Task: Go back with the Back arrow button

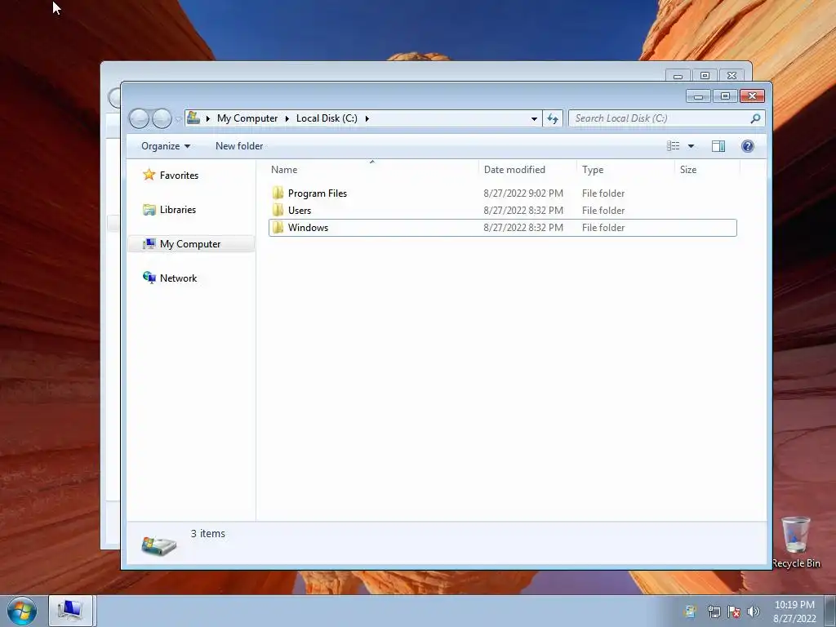Action: [139, 118]
